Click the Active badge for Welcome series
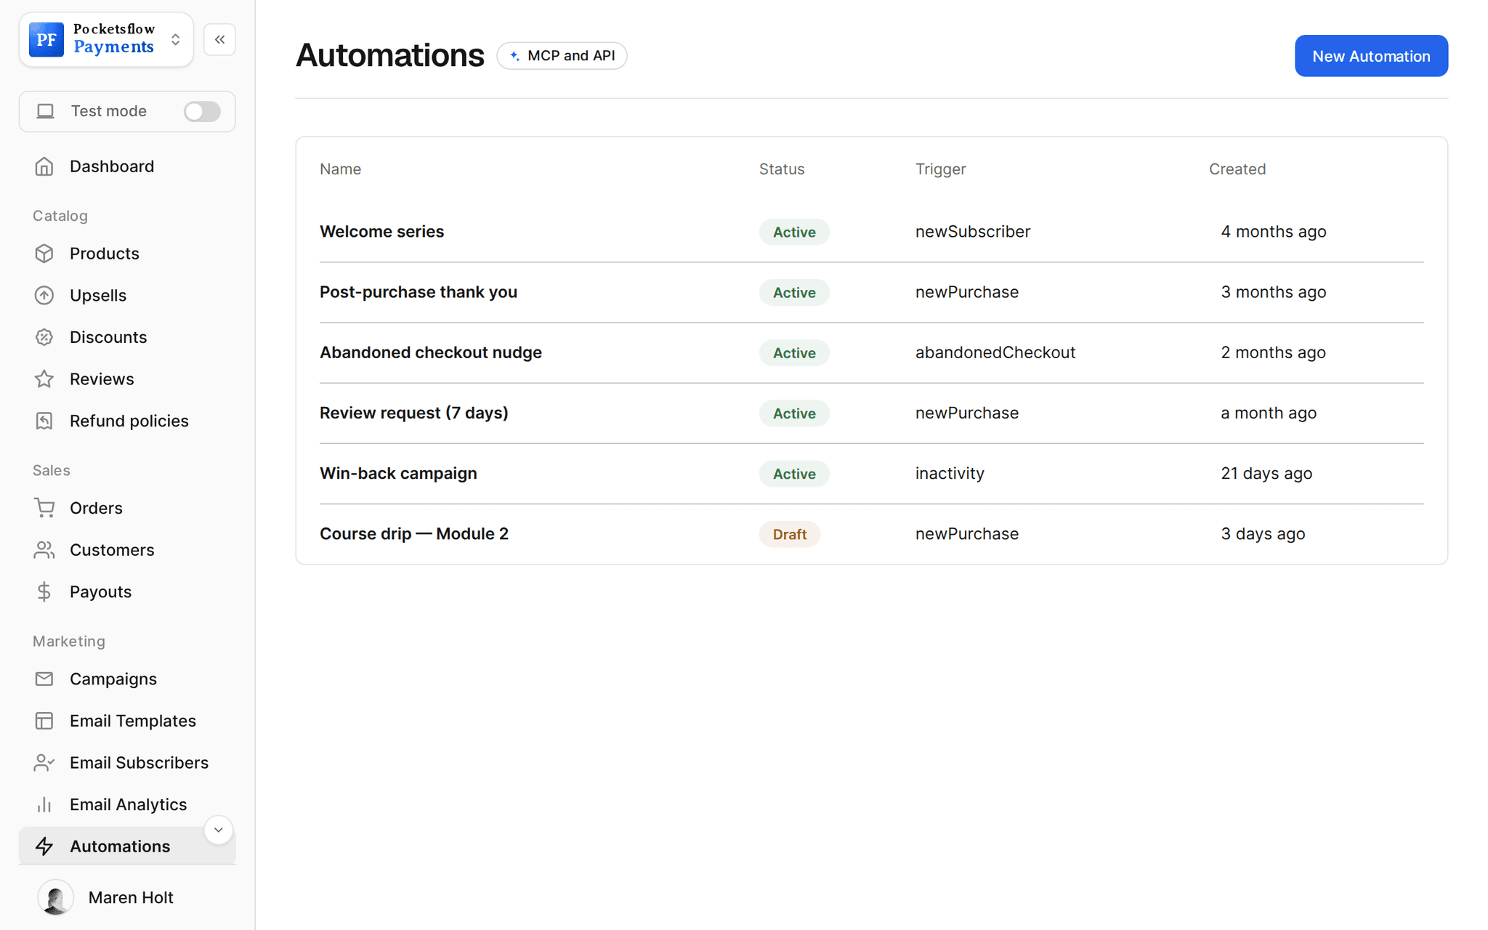Screen dimensions: 1488x930 click(794, 232)
